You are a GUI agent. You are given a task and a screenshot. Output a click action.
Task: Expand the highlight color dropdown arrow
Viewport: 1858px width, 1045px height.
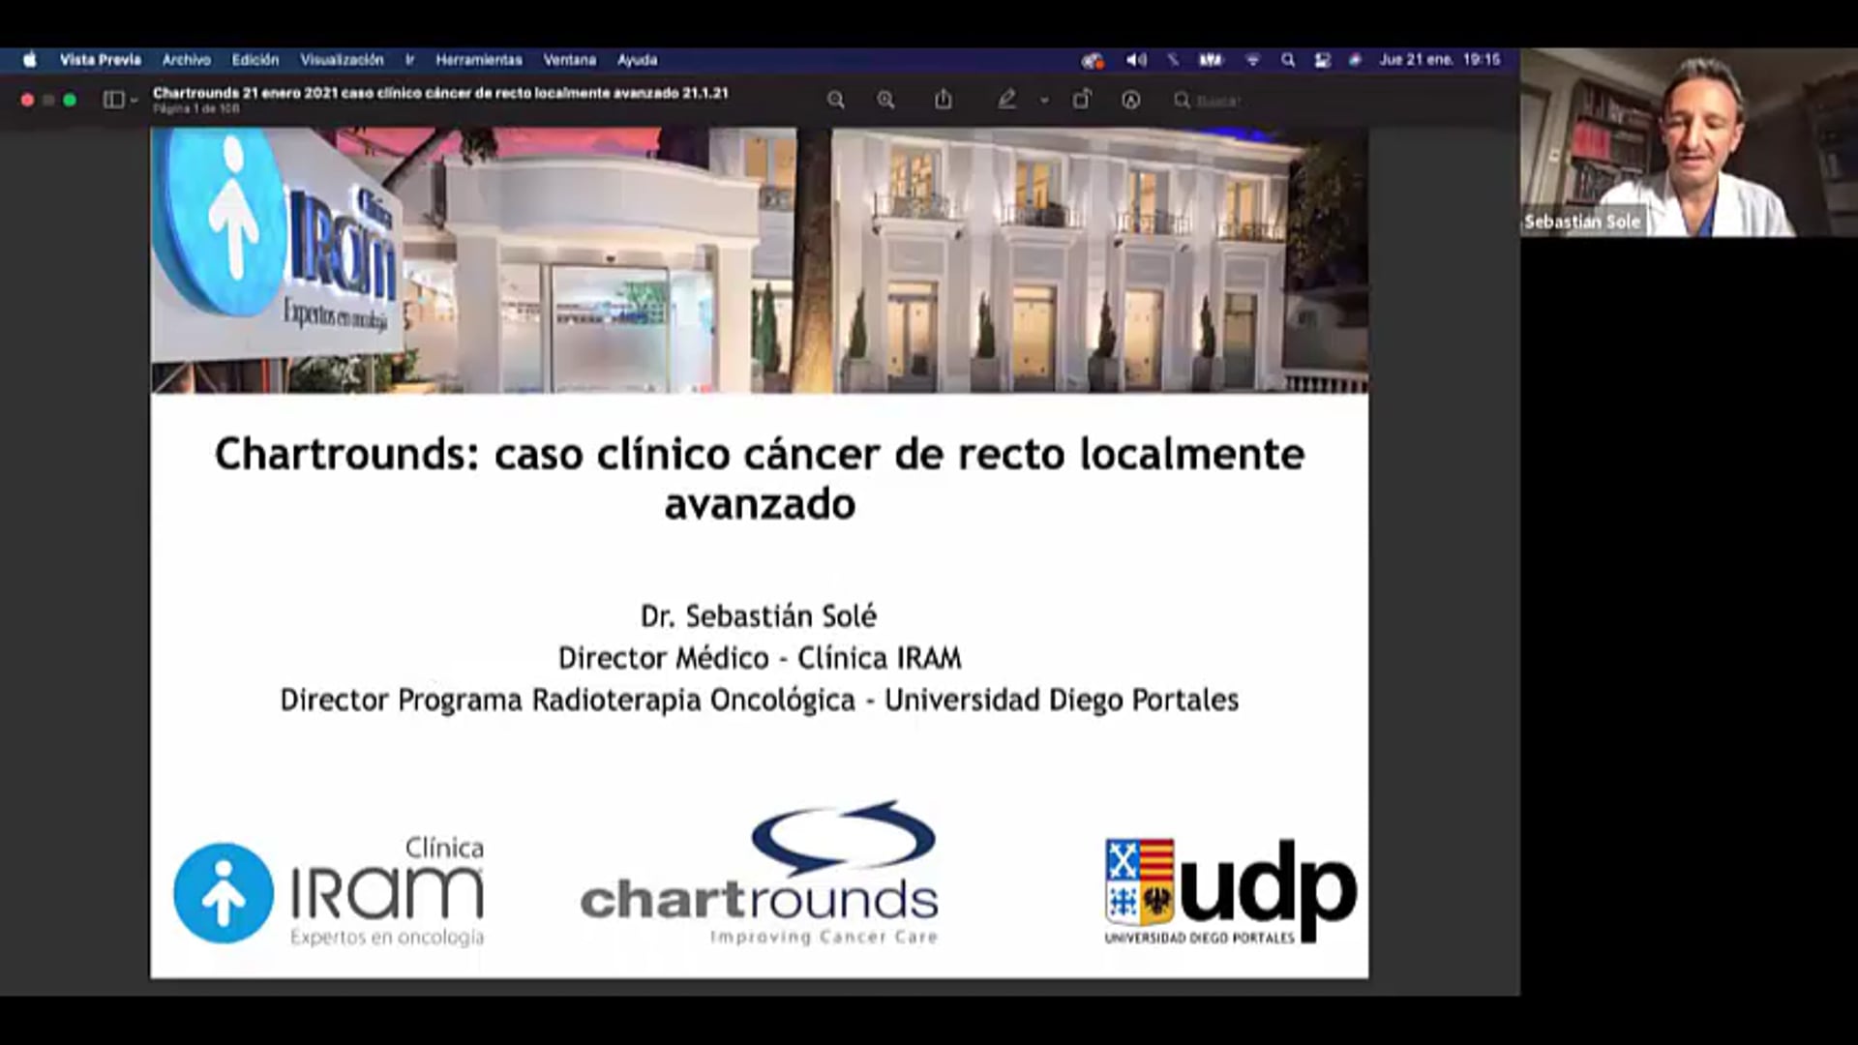pos(1044,100)
